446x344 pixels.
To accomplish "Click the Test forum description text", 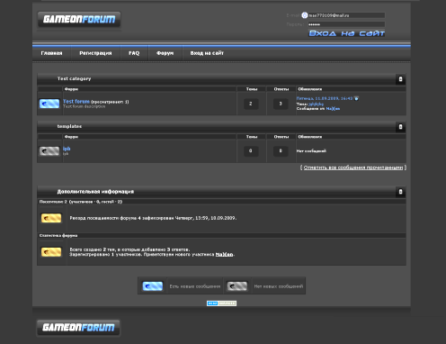I will pos(85,106).
